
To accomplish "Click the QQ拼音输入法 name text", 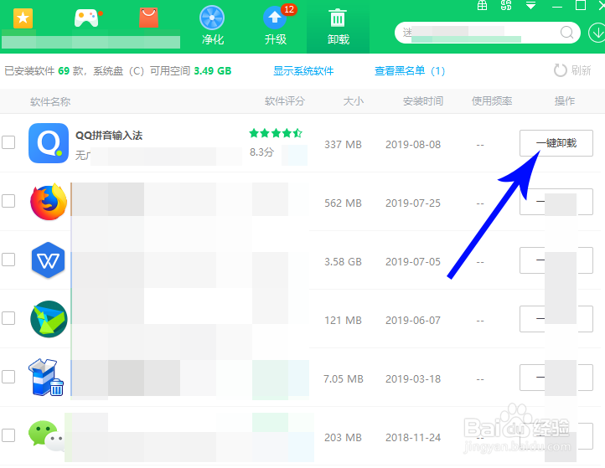I will (x=109, y=136).
